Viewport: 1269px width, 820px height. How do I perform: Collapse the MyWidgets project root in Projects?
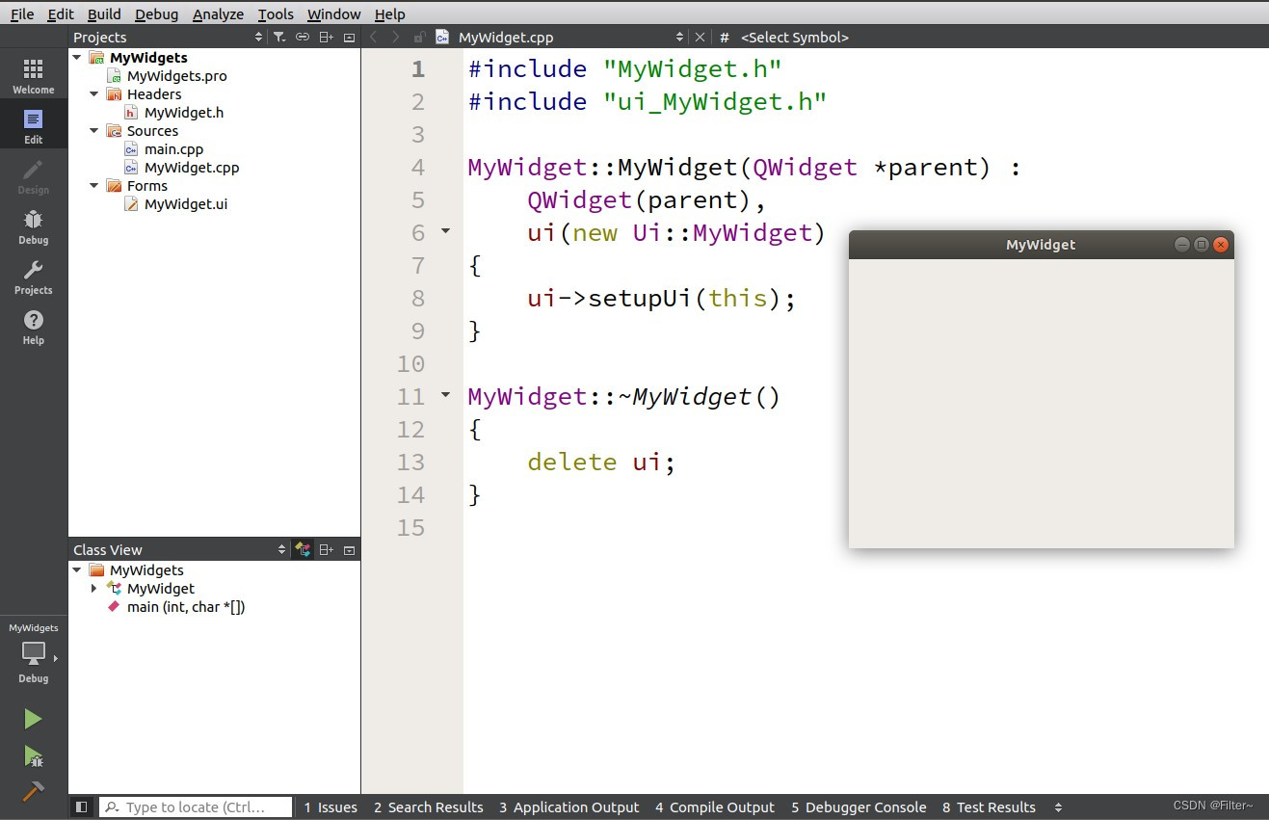77,58
